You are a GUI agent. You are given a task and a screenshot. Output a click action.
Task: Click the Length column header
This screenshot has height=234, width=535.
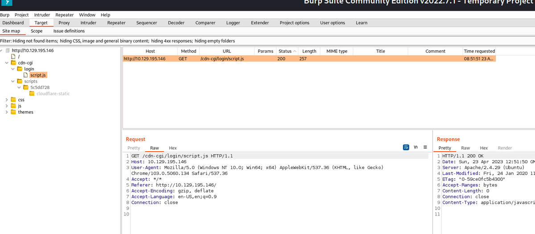(x=309, y=51)
